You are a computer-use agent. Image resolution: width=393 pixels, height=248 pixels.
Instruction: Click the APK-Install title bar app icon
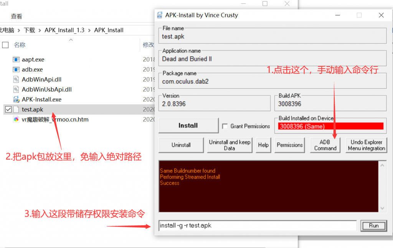pos(160,15)
